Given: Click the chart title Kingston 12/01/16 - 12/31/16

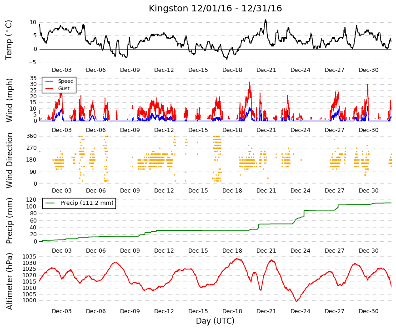Looking at the screenshot, I should 215,8.
